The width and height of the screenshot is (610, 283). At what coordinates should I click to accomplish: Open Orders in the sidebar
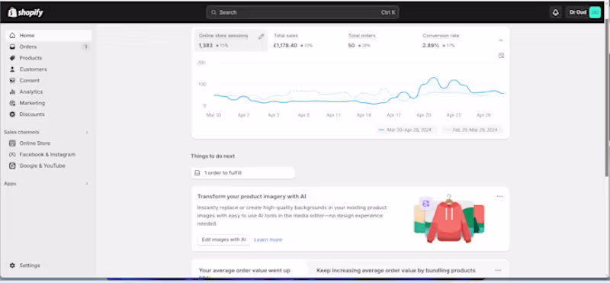click(x=48, y=47)
